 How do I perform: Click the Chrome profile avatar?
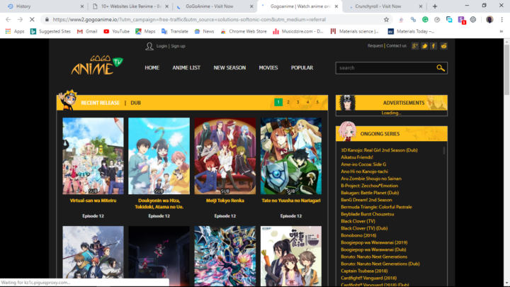coord(489,20)
